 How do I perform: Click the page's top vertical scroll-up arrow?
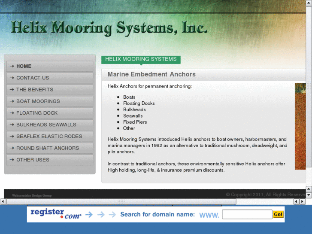point(309,3)
